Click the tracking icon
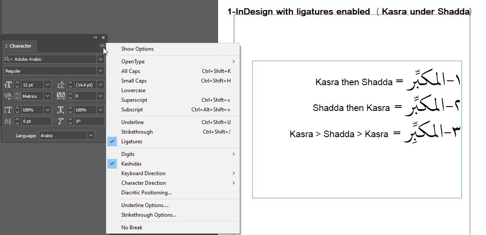The height and width of the screenshot is (235, 486). coord(61,96)
